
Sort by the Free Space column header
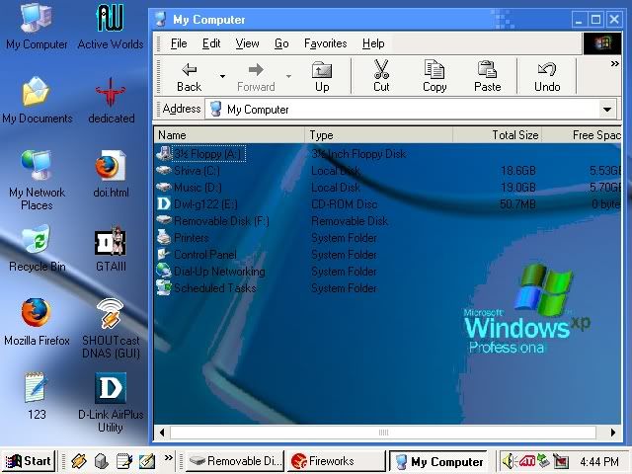(x=582, y=135)
